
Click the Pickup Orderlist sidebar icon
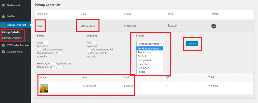(x=3, y=25)
